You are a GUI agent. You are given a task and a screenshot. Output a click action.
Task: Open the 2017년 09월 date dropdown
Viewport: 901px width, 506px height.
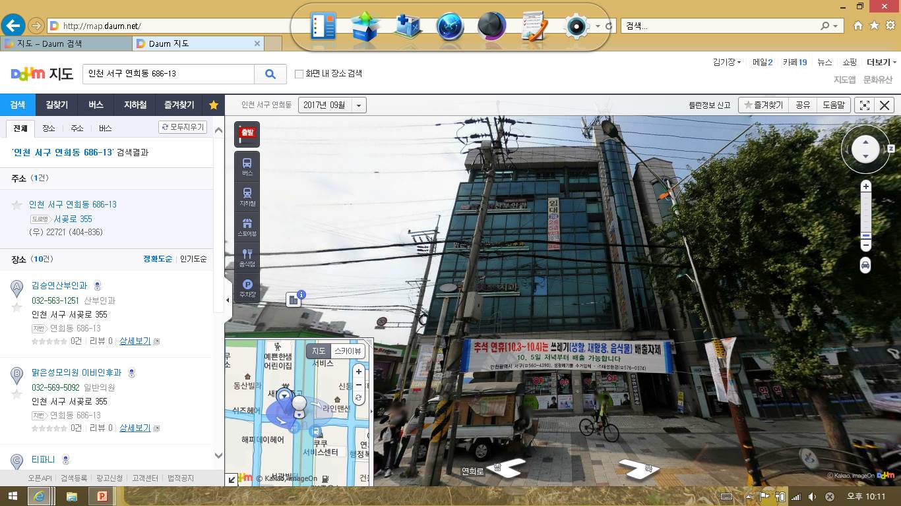332,105
